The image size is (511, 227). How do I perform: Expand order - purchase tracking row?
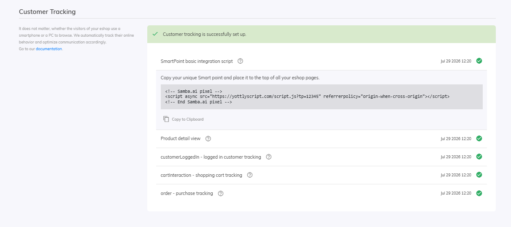tap(321, 194)
